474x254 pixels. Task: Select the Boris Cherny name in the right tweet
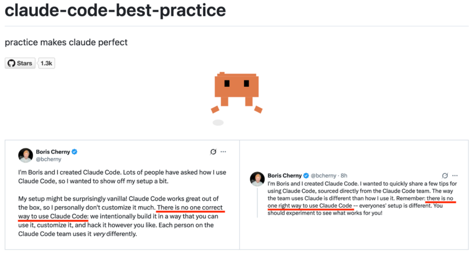(284, 176)
